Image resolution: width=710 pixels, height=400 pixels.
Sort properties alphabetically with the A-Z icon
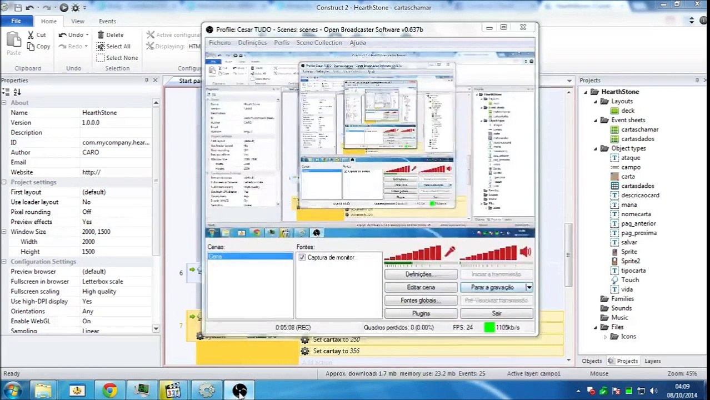pyautogui.click(x=17, y=92)
